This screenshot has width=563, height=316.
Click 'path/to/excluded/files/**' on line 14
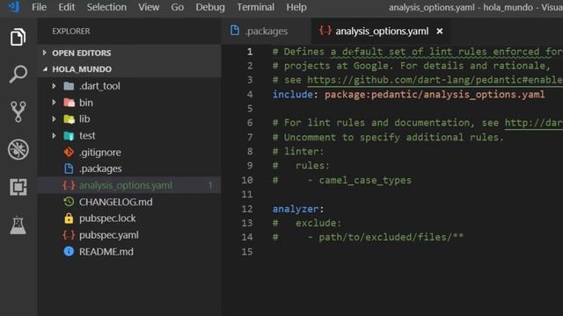coord(391,237)
